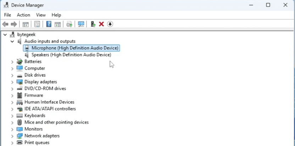Click the Forward arrow toolbar icon
The image size is (295, 146).
(x=14, y=24)
